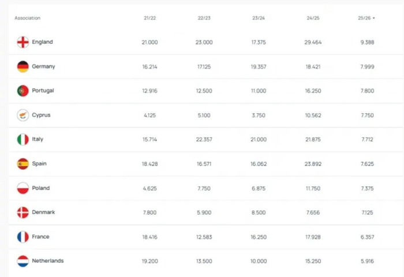Sort by the 25/26 column arrow

click(374, 18)
